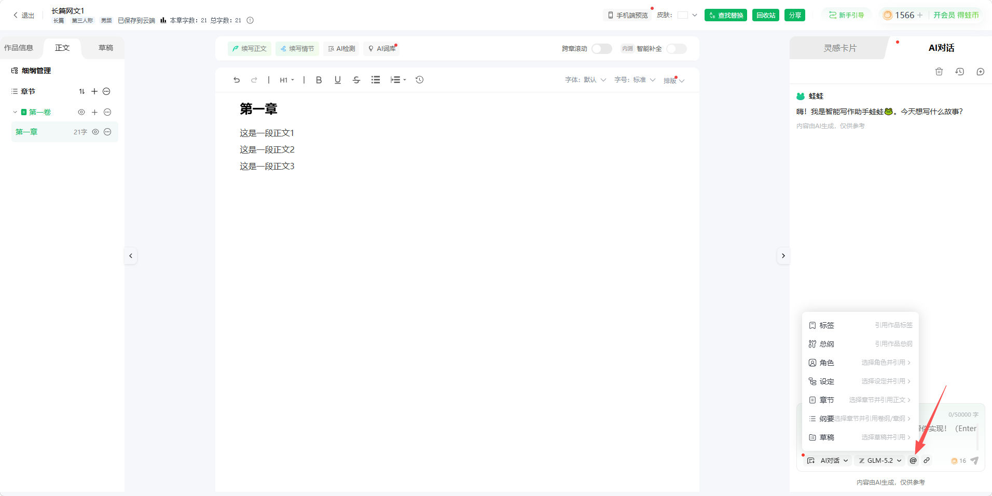This screenshot has width=992, height=496.
Task: Open the 字体 font dropdown
Action: (x=585, y=80)
